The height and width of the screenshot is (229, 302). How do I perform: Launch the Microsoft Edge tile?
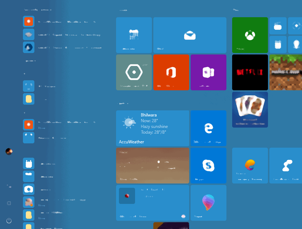pos(208,128)
